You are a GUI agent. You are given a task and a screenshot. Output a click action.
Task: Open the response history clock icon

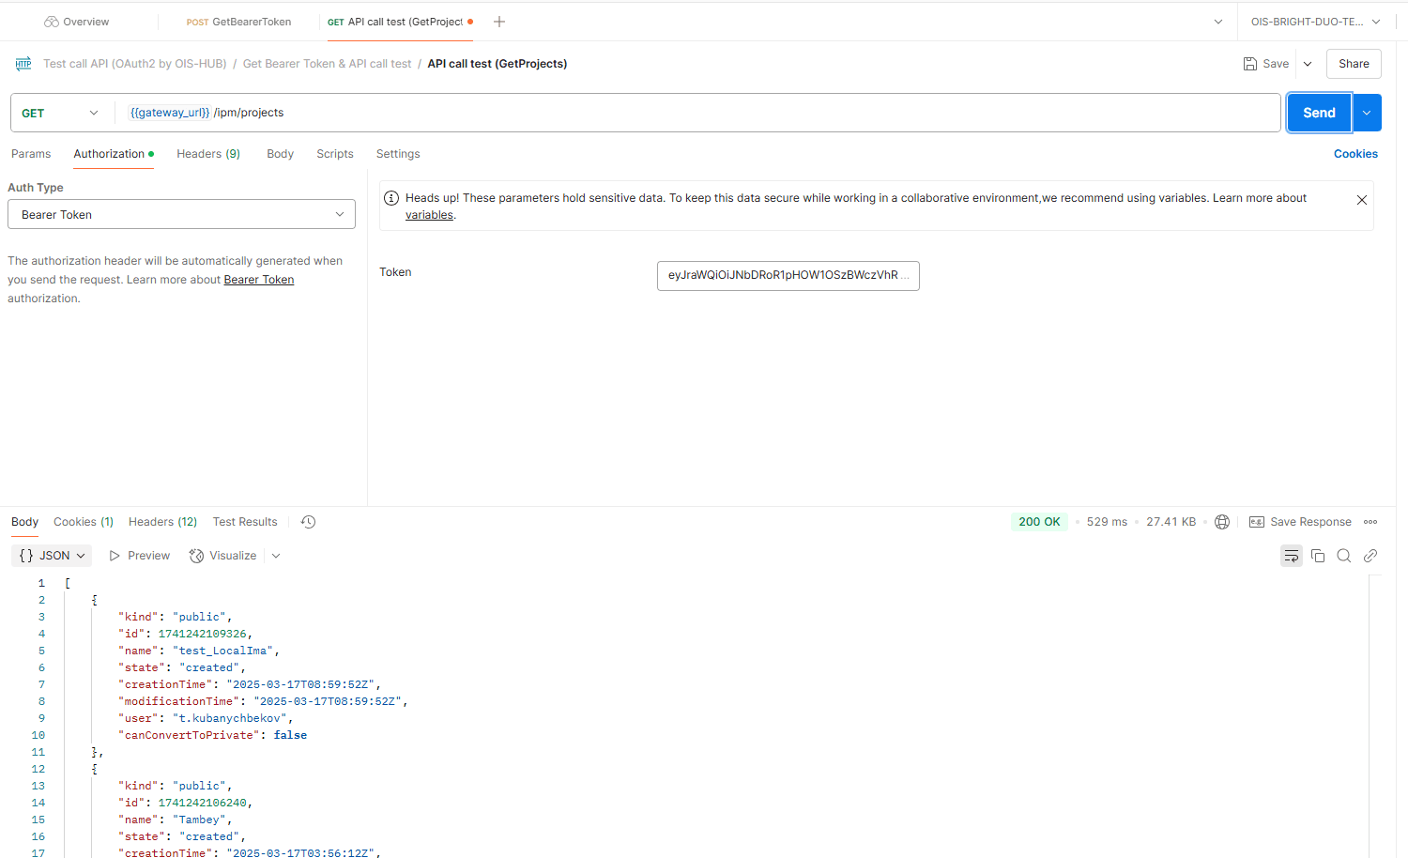coord(308,522)
